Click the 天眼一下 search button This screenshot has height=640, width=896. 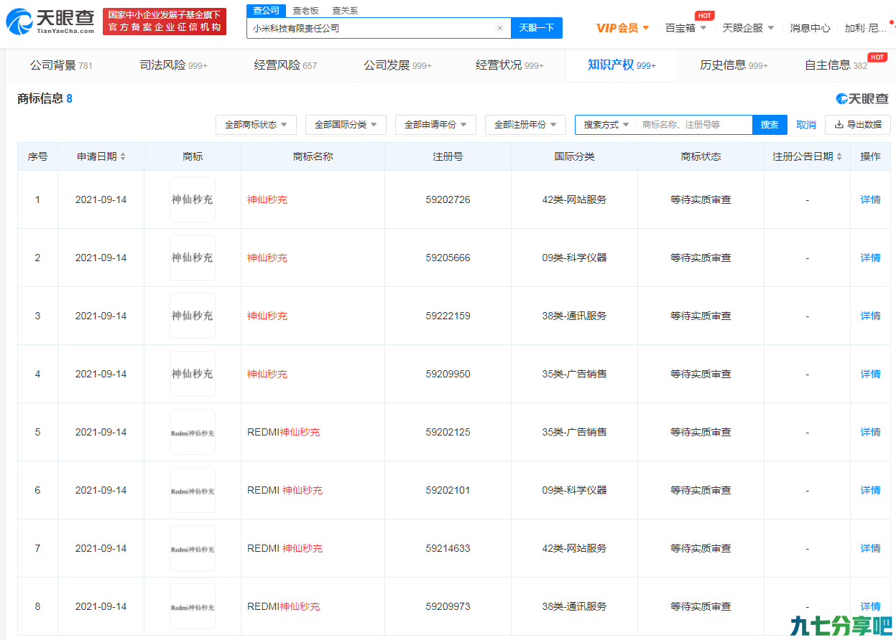[537, 28]
